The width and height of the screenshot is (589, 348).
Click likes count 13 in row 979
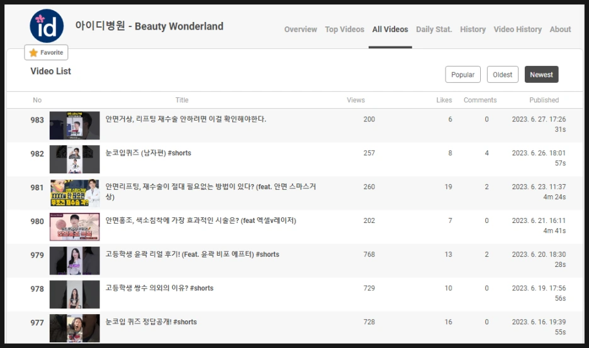[449, 254]
